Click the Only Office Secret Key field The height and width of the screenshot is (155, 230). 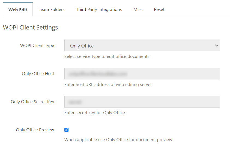tap(142, 102)
